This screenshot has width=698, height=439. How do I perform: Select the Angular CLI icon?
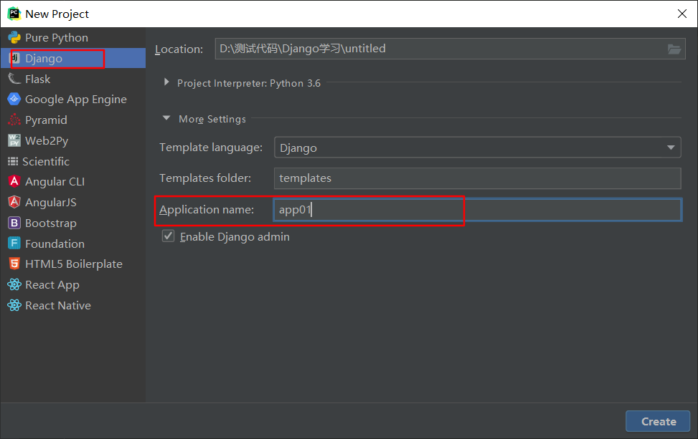pyautogui.click(x=14, y=181)
